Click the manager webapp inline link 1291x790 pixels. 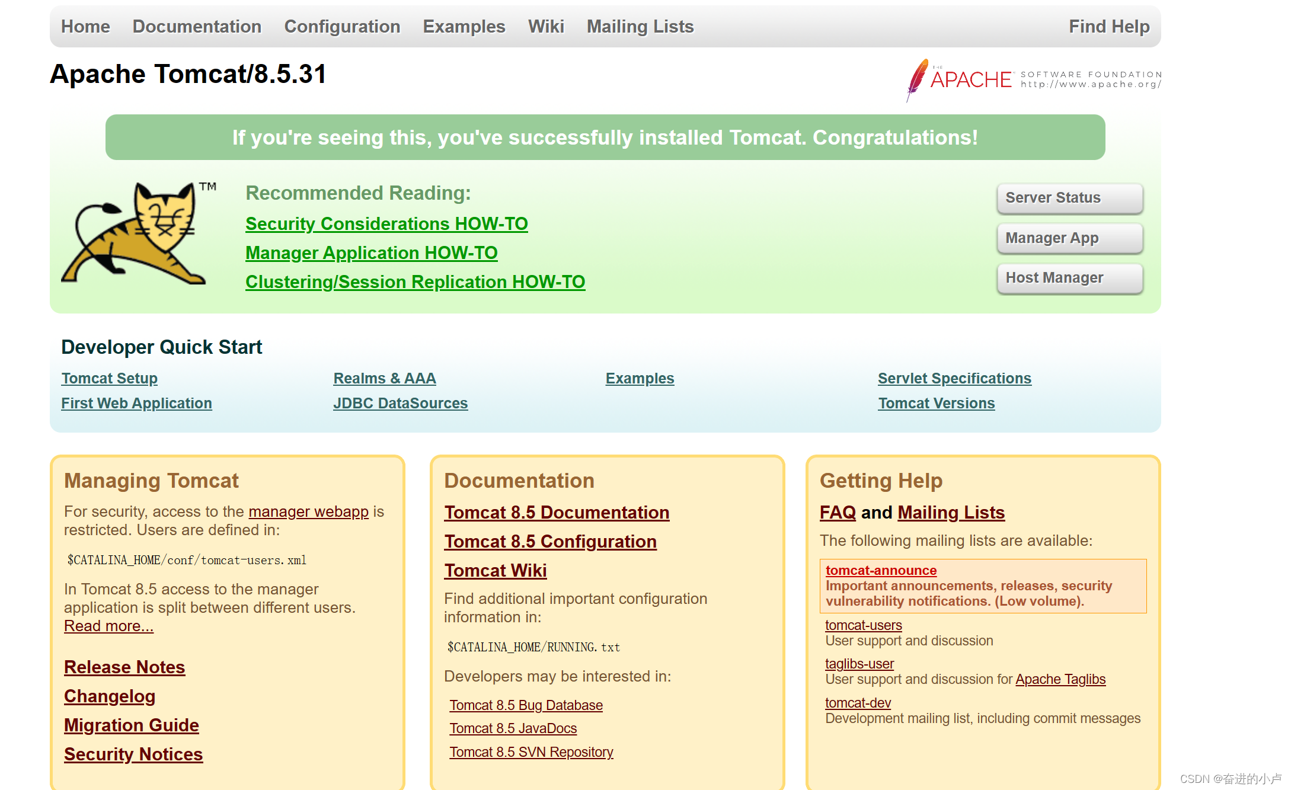(308, 512)
